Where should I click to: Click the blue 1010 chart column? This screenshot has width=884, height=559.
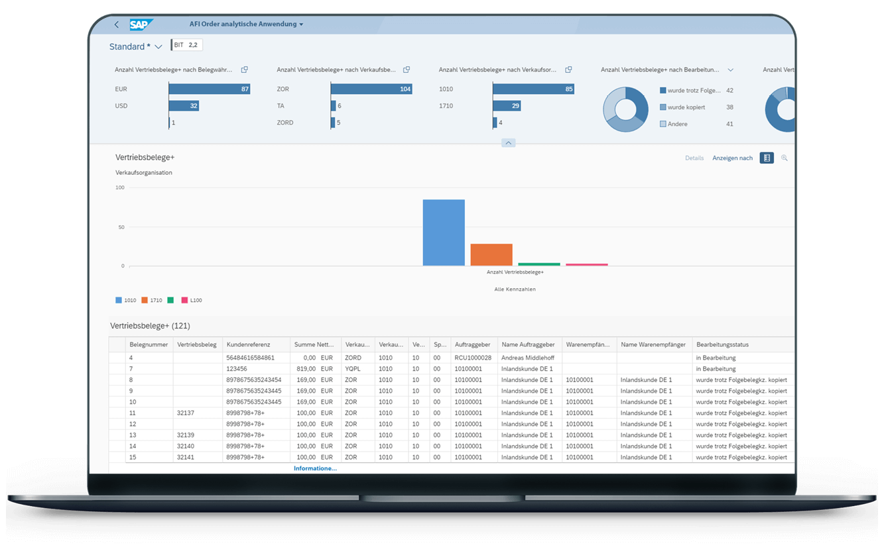pos(444,232)
